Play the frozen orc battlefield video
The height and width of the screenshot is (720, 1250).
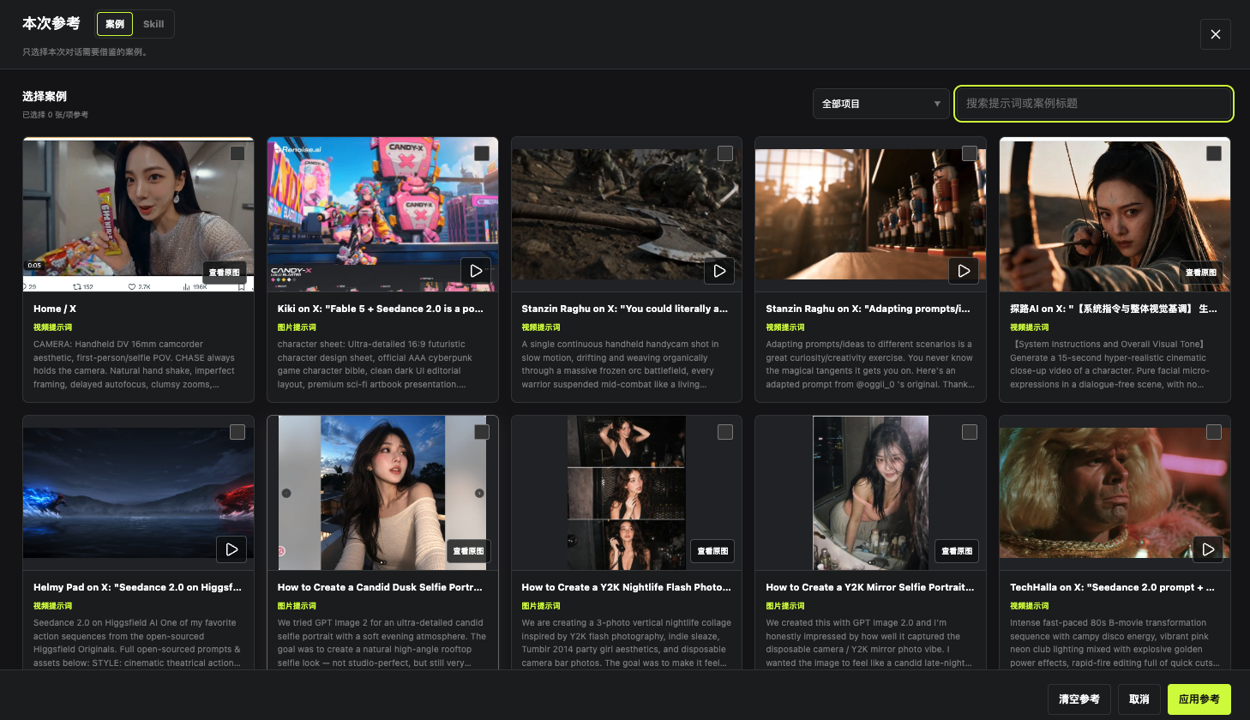pyautogui.click(x=720, y=271)
